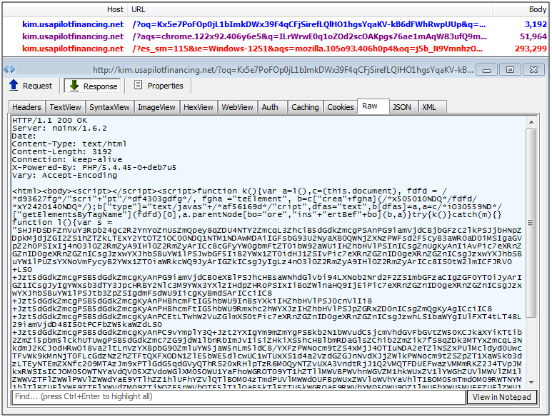Viewport: 552px width, 417px height.
Task: Open the ImageView tab
Action: pos(156,107)
